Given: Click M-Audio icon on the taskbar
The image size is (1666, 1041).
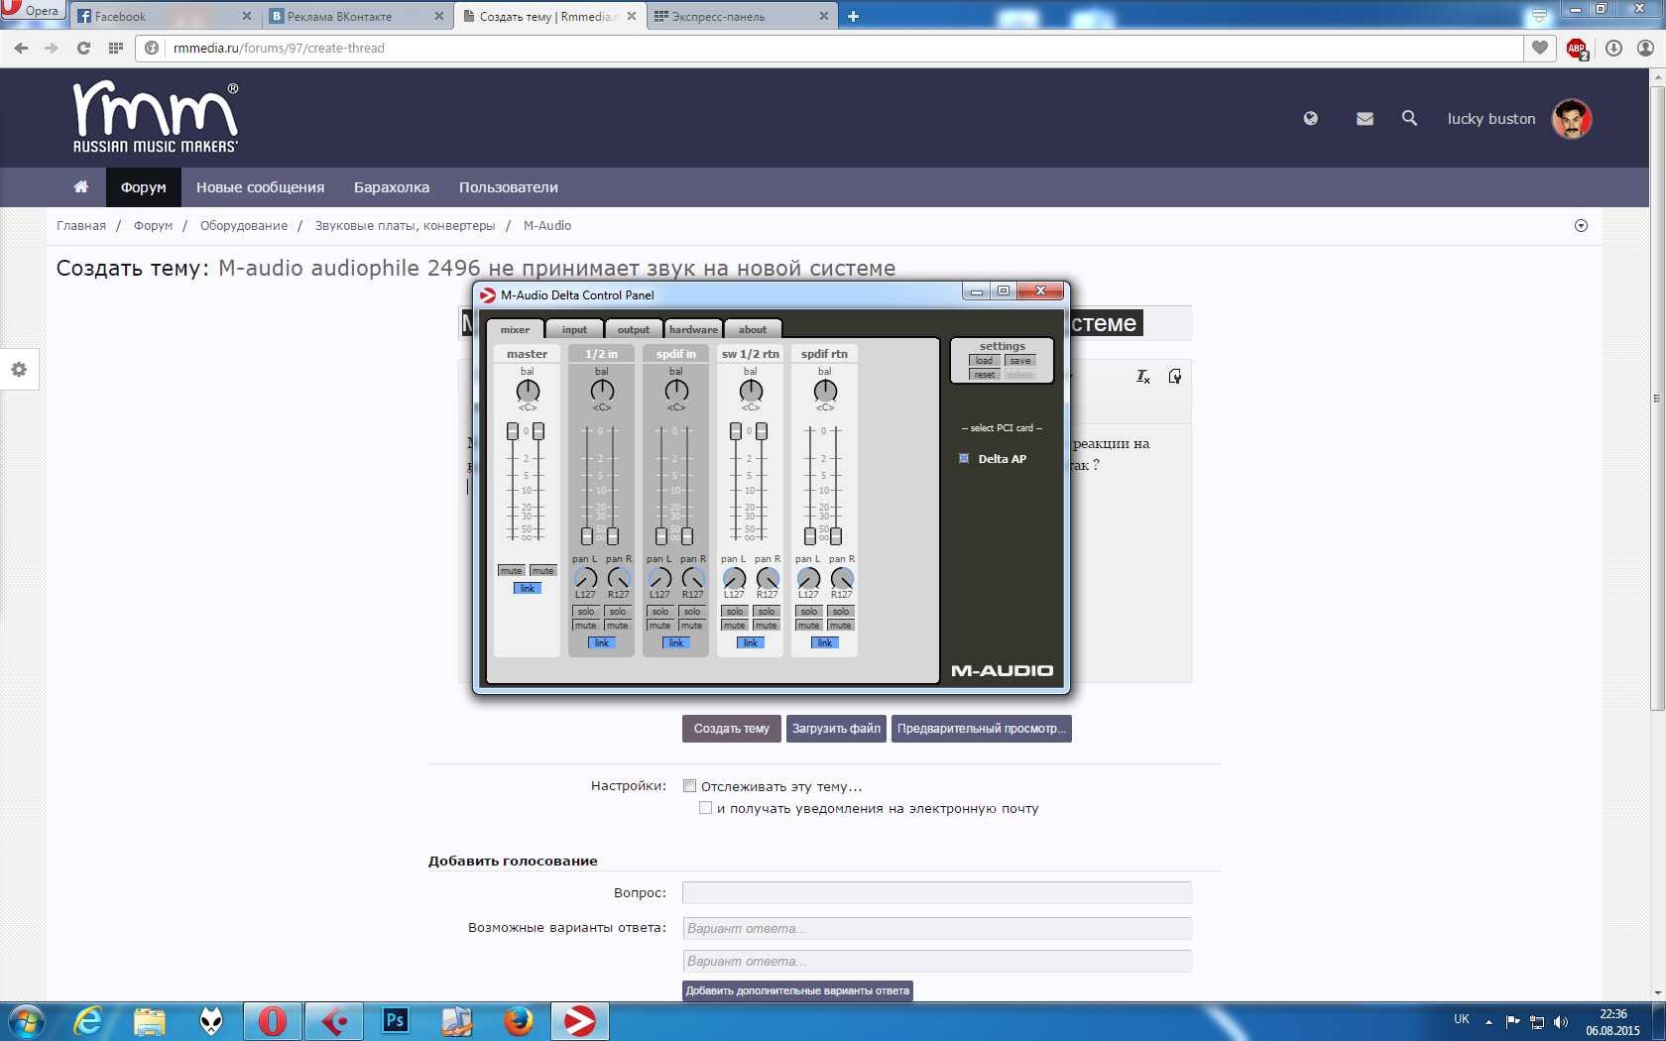Looking at the screenshot, I should pos(580,1021).
